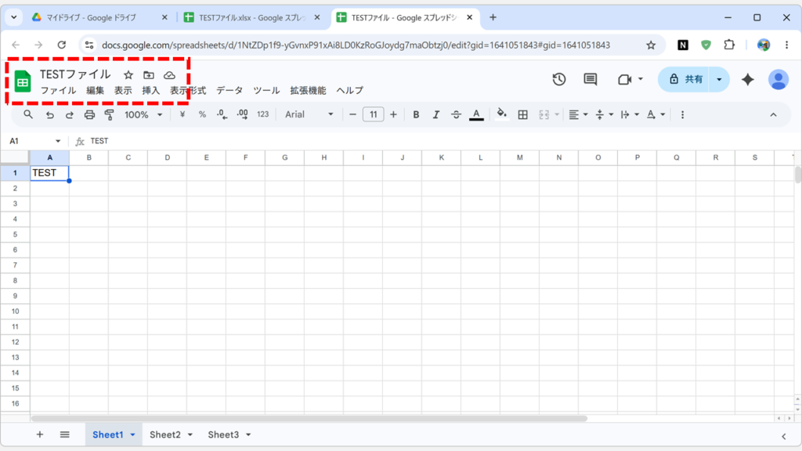
Task: Click the search menus magnifier icon
Action: (28, 114)
